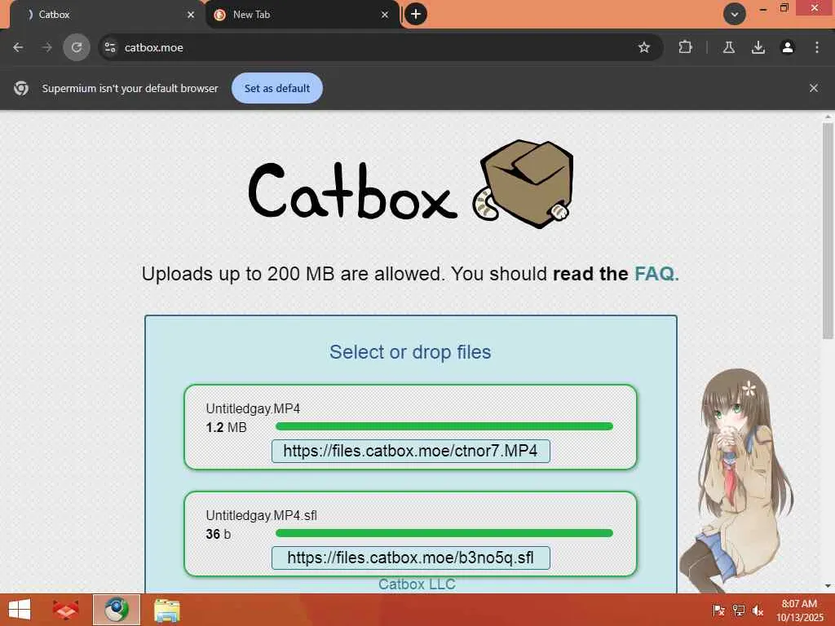835x626 pixels.
Task: Click the Untitledgay.MP4.sfl progress bar
Action: 444,533
